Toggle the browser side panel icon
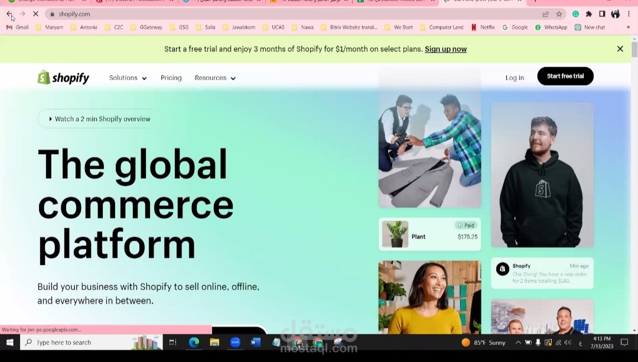638x362 pixels. click(602, 14)
